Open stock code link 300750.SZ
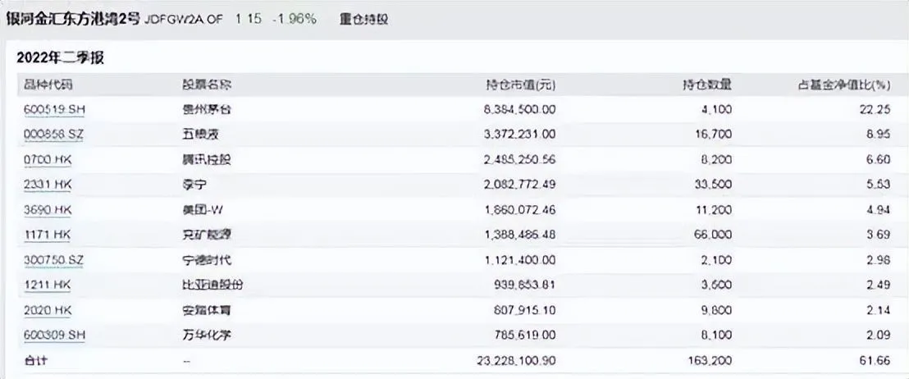Viewport: 909px width, 379px height. [54, 260]
